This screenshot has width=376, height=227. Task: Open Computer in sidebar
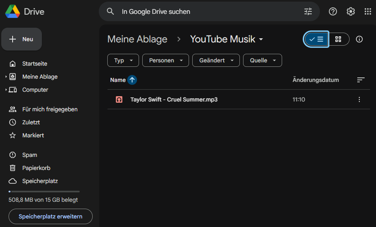click(35, 89)
